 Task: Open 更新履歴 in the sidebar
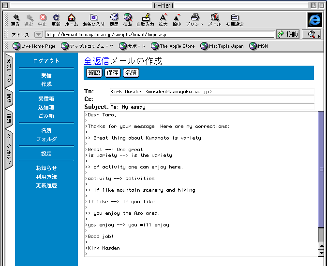pyautogui.click(x=46, y=185)
